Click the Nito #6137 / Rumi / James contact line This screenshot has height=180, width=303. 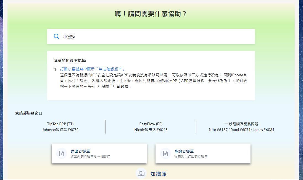click(241, 130)
